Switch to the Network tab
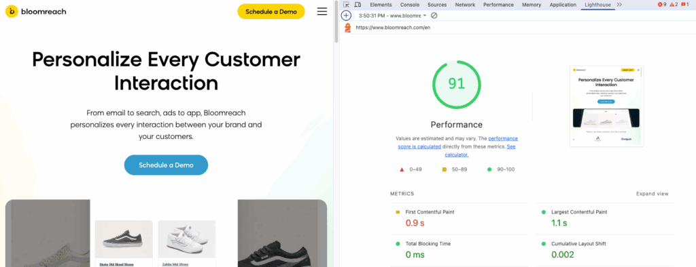696x267 pixels. click(x=465, y=5)
